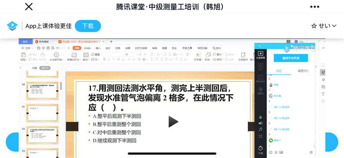Screen dimensions: 344x158
Task: Open the 文件 file menu dropdown
Action: point(28,48)
